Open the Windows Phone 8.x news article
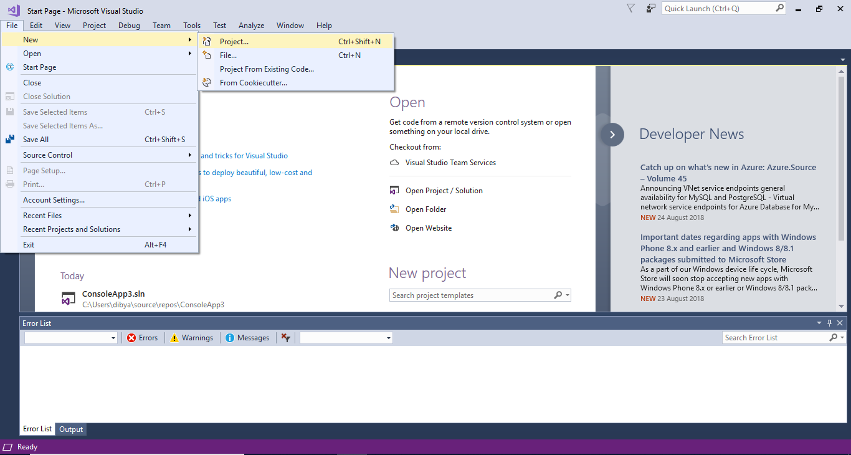This screenshot has width=851, height=455. [728, 248]
